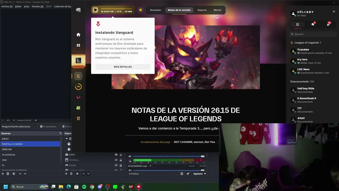
Task: Open the Legends of Runeterra sidebar icon
Action: tap(78, 119)
